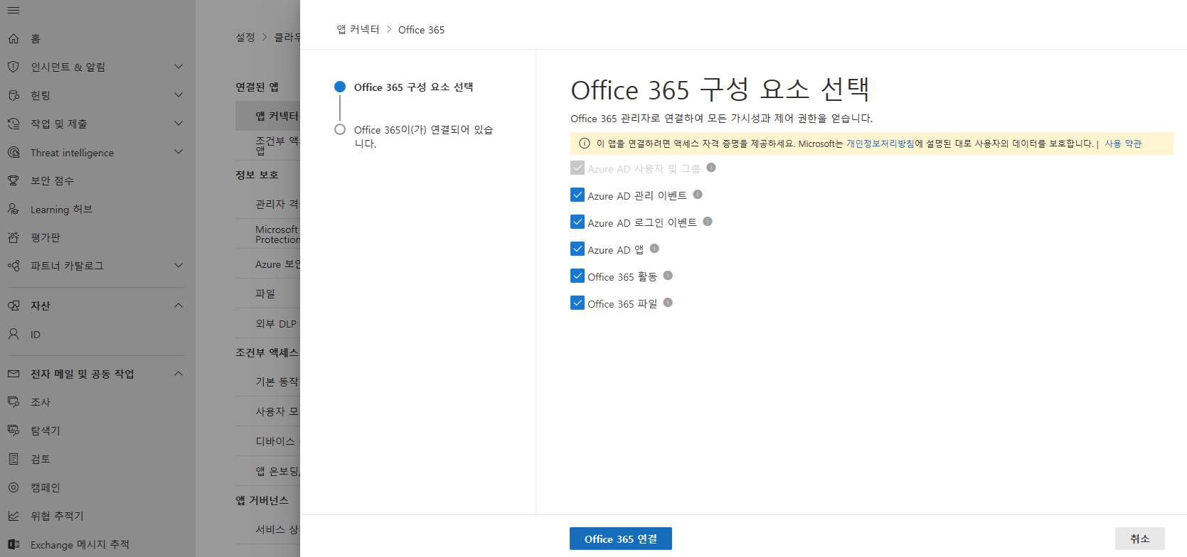Viewport: 1187px width, 557px height.
Task: Click info icon next to Azure AD 로그인 이벤트
Action: (x=708, y=222)
